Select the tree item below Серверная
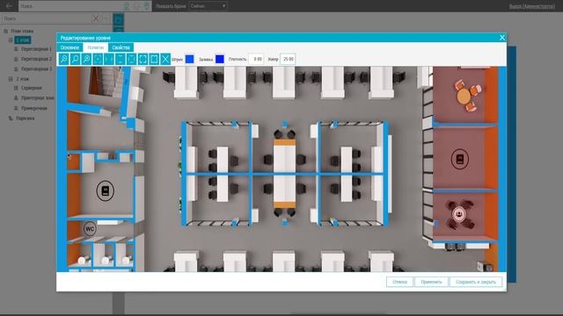 38,97
